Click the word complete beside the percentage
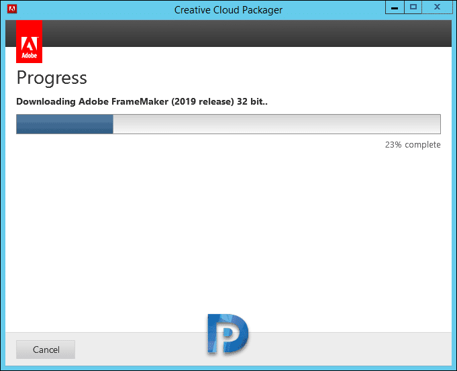457x371 pixels. (x=423, y=144)
